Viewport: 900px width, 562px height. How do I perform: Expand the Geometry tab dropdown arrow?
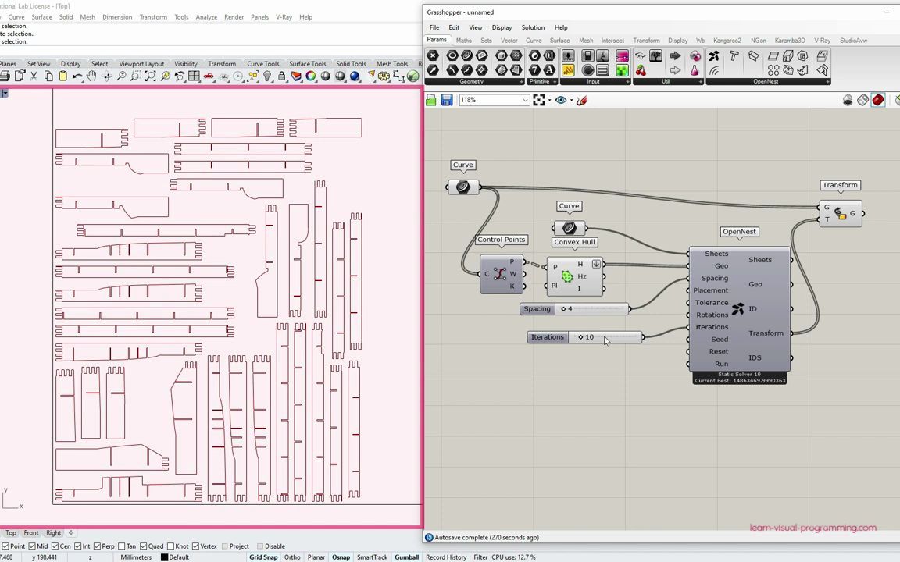521,81
